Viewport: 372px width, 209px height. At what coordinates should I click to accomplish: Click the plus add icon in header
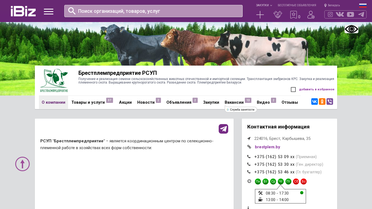coord(260,15)
